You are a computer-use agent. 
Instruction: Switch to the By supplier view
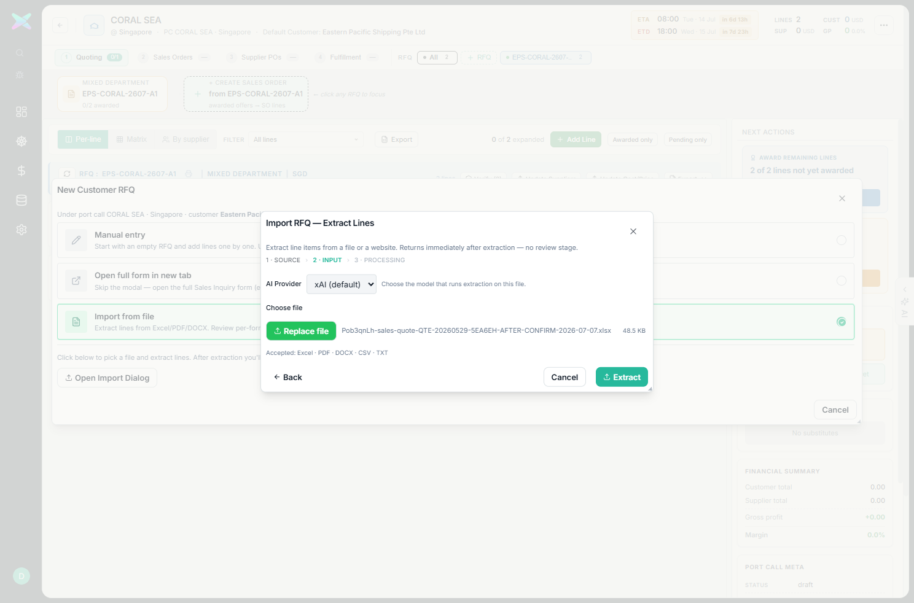click(186, 139)
